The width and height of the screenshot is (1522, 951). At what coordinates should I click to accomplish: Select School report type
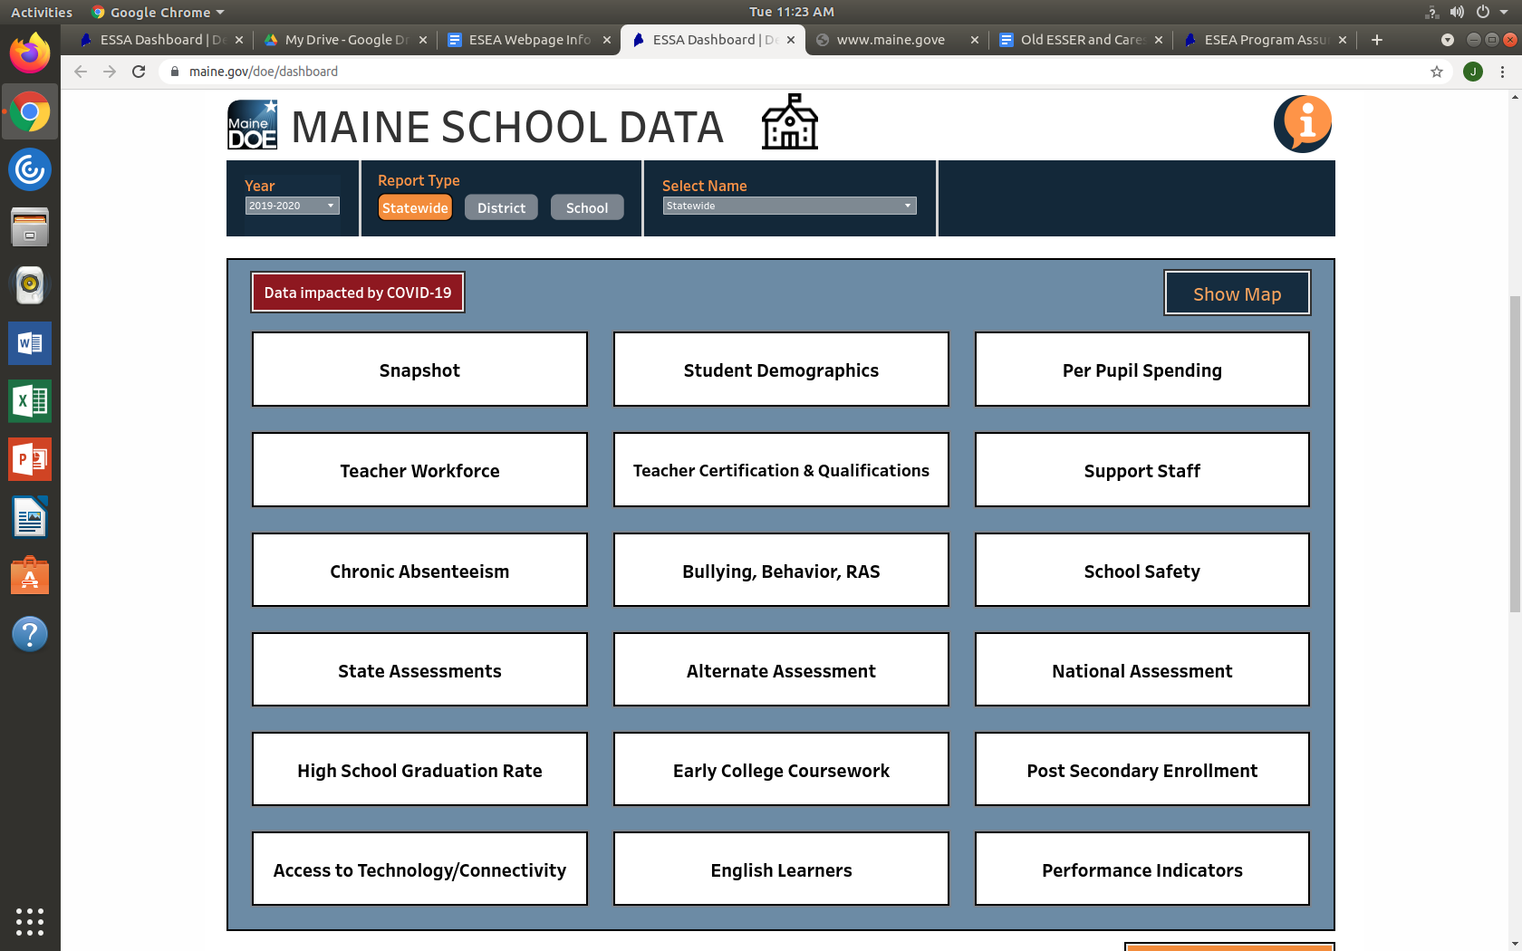tap(587, 207)
